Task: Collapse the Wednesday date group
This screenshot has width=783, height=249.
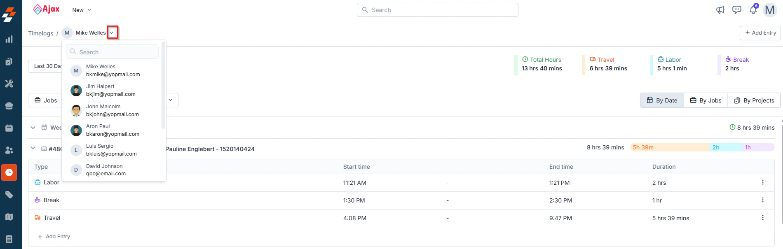Action: [x=33, y=128]
